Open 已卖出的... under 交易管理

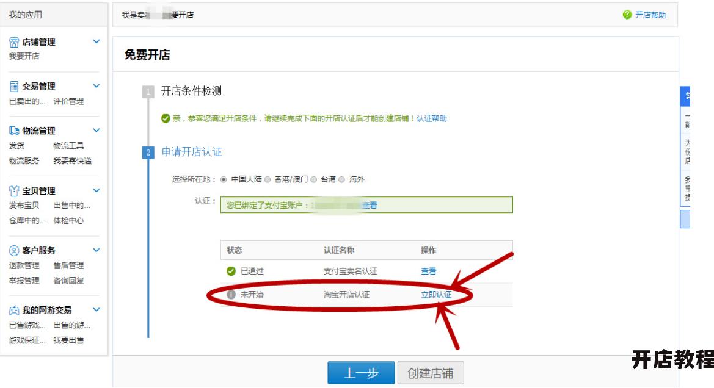(x=27, y=101)
